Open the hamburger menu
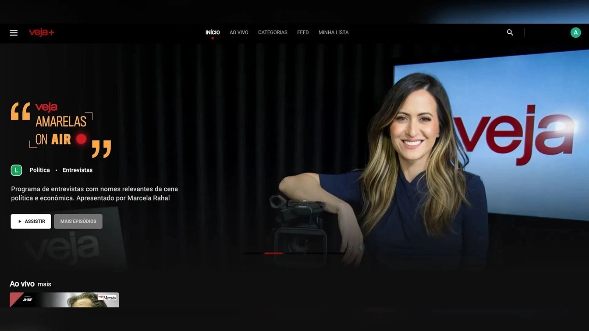 (x=14, y=33)
